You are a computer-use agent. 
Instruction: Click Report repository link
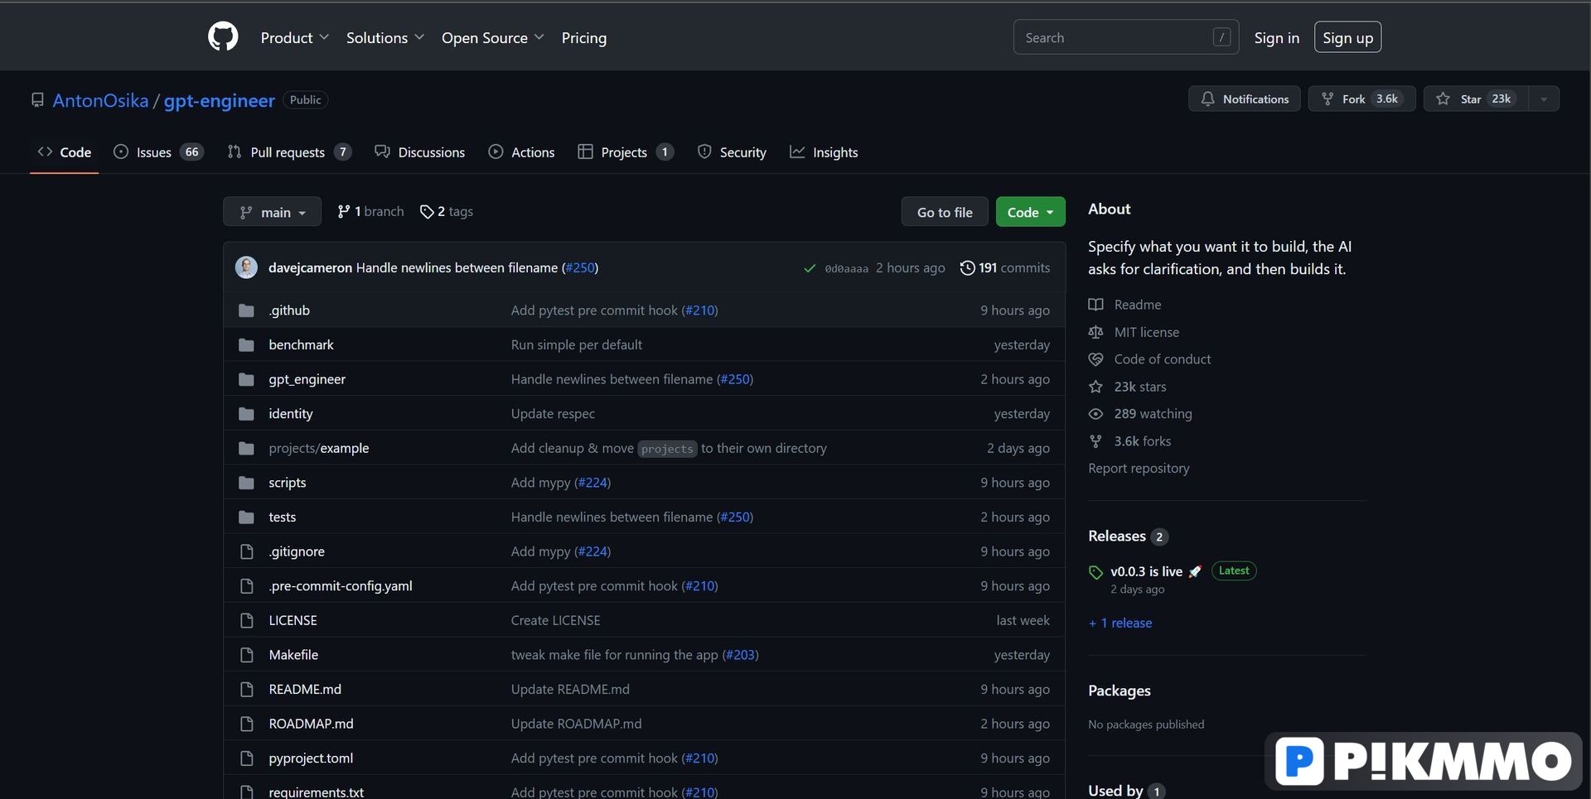[x=1139, y=469]
